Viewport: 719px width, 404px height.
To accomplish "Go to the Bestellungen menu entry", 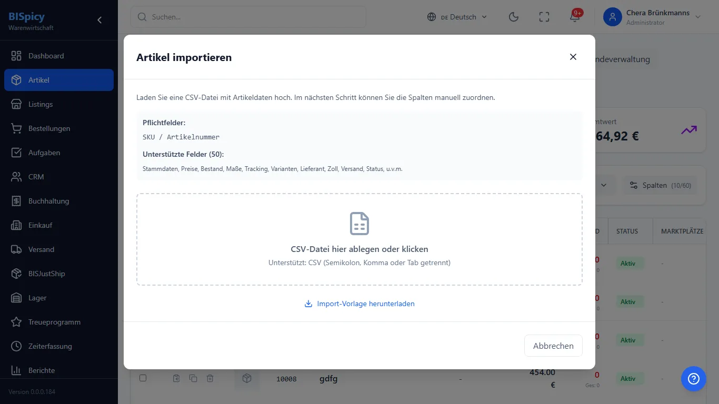I will point(59,128).
